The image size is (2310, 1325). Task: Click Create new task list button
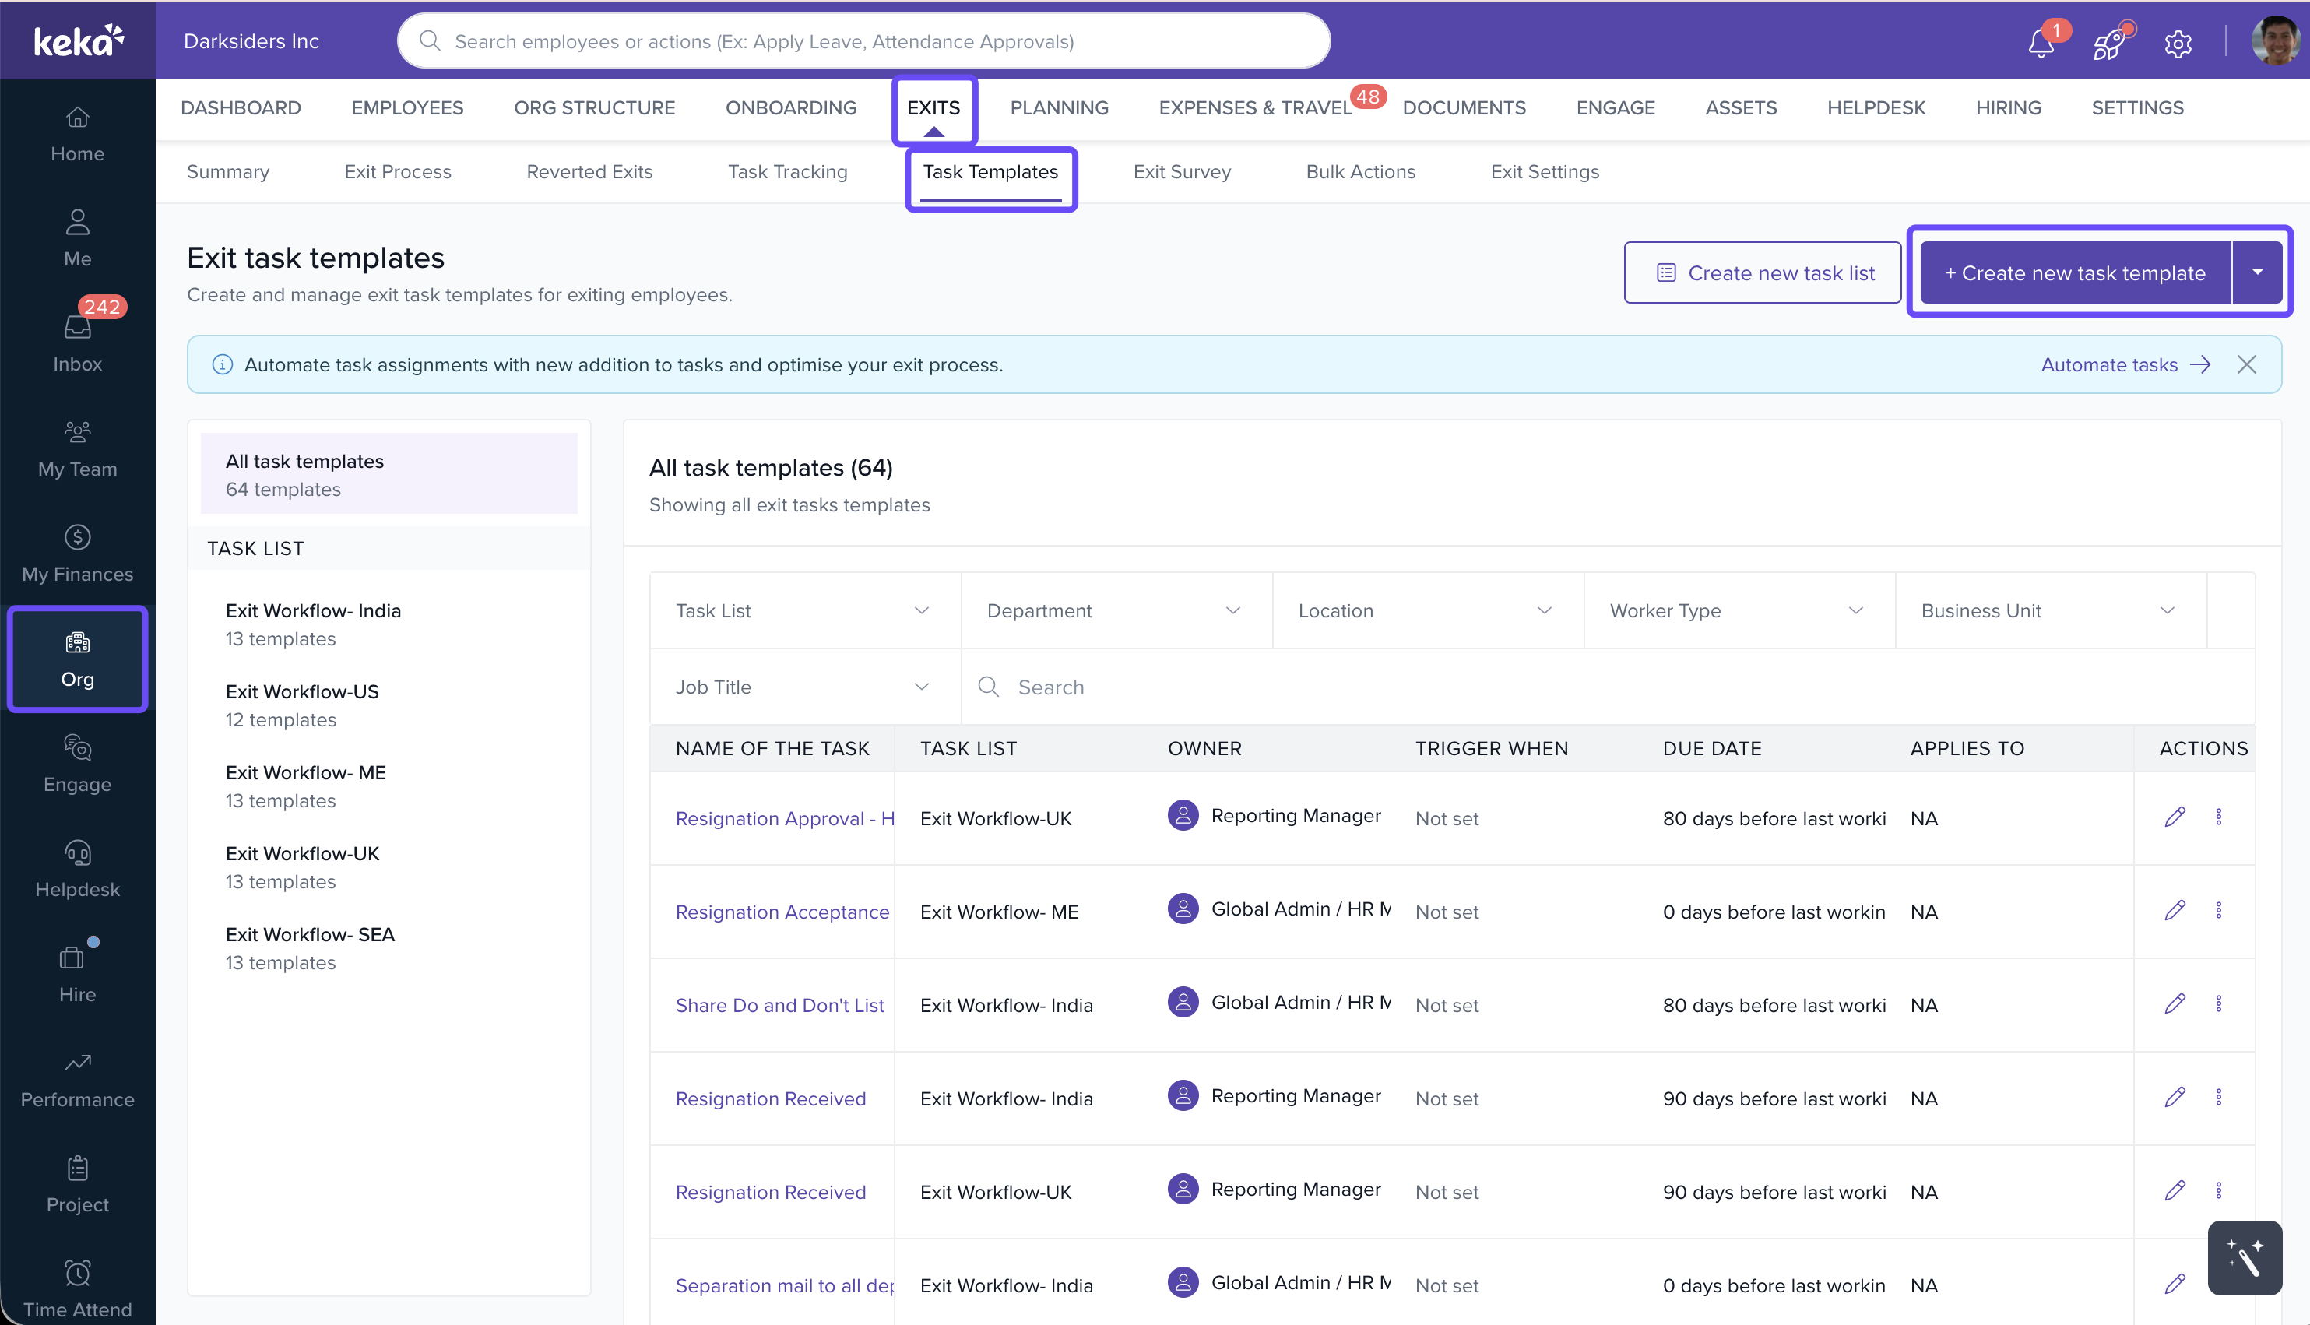click(x=1763, y=272)
